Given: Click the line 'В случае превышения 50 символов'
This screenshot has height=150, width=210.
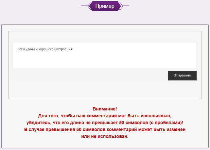Looking at the screenshot, I should click(105, 129).
